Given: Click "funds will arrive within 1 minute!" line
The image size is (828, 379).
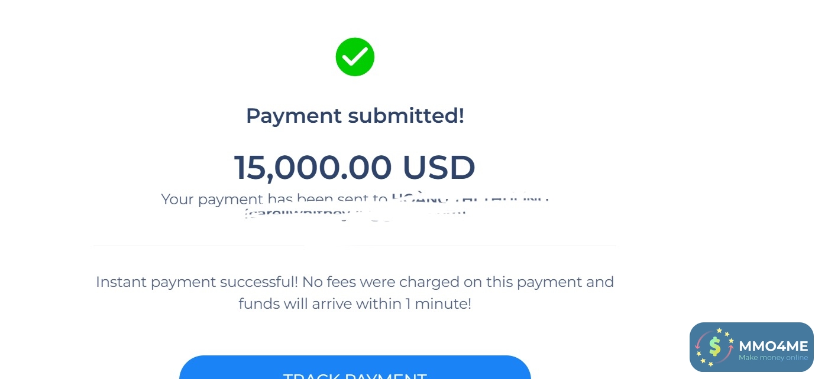Looking at the screenshot, I should [x=355, y=304].
